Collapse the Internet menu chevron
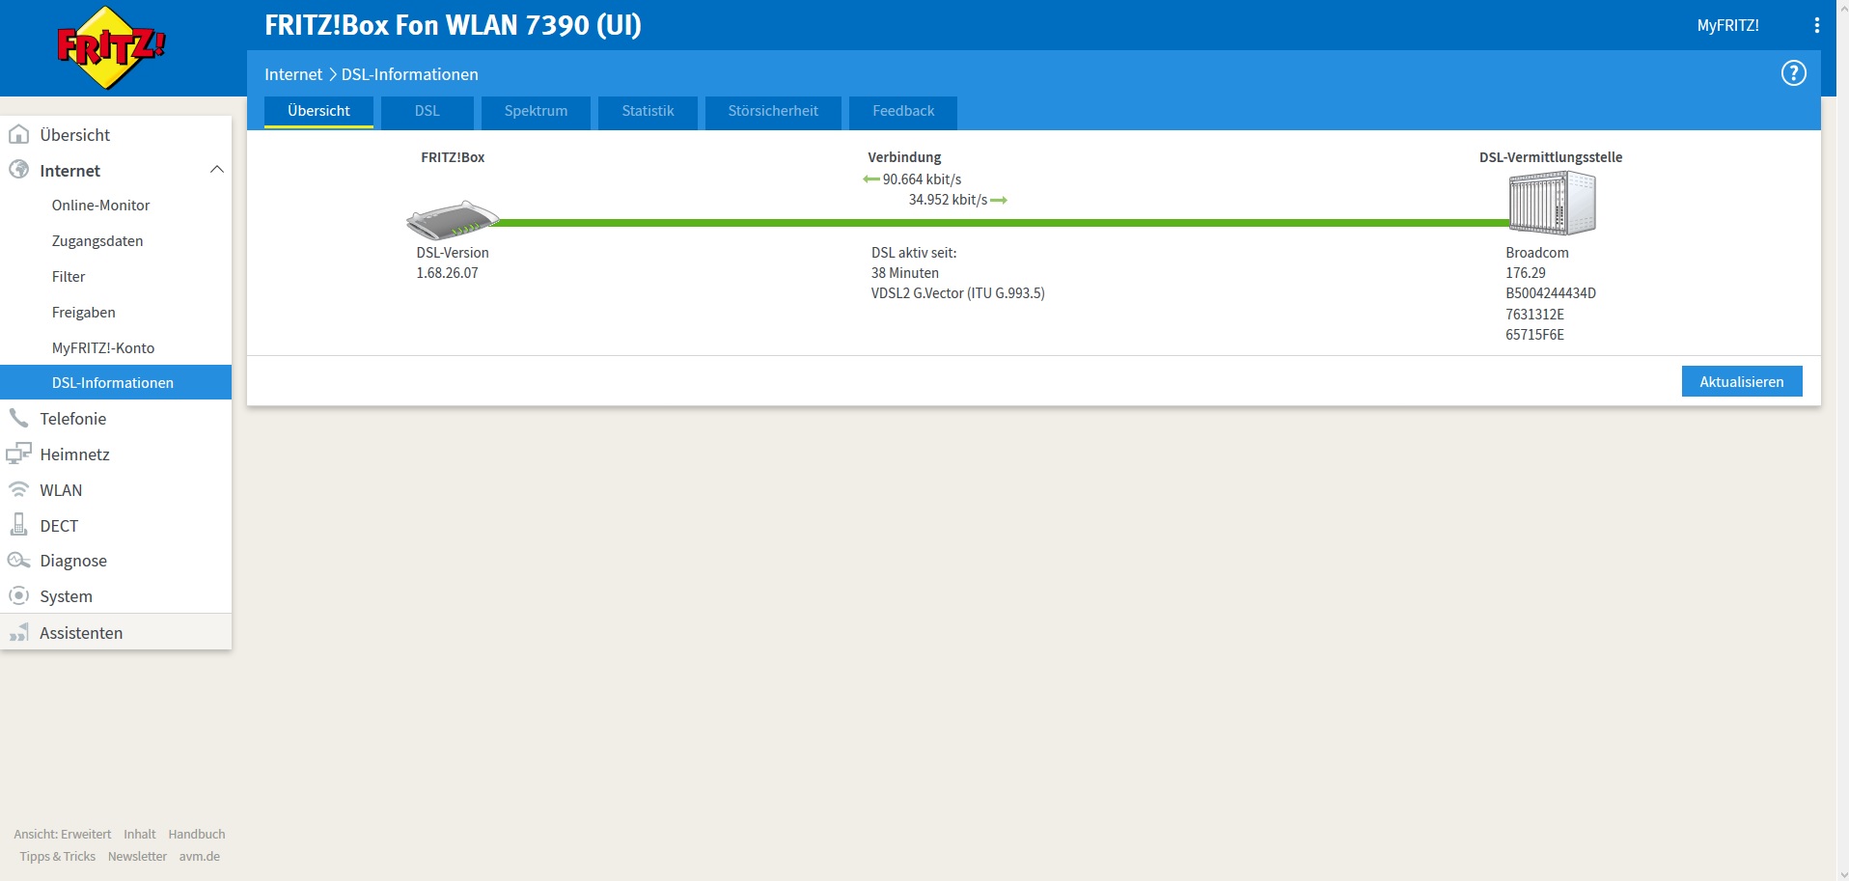1849x881 pixels. pos(216,170)
